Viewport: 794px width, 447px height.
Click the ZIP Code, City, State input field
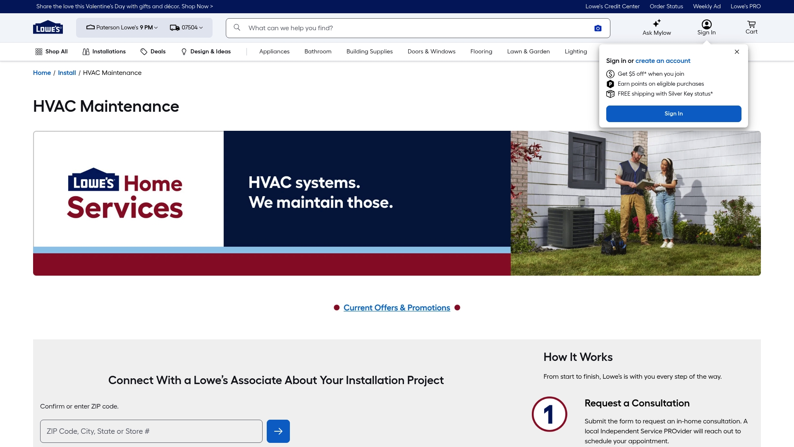(151, 431)
